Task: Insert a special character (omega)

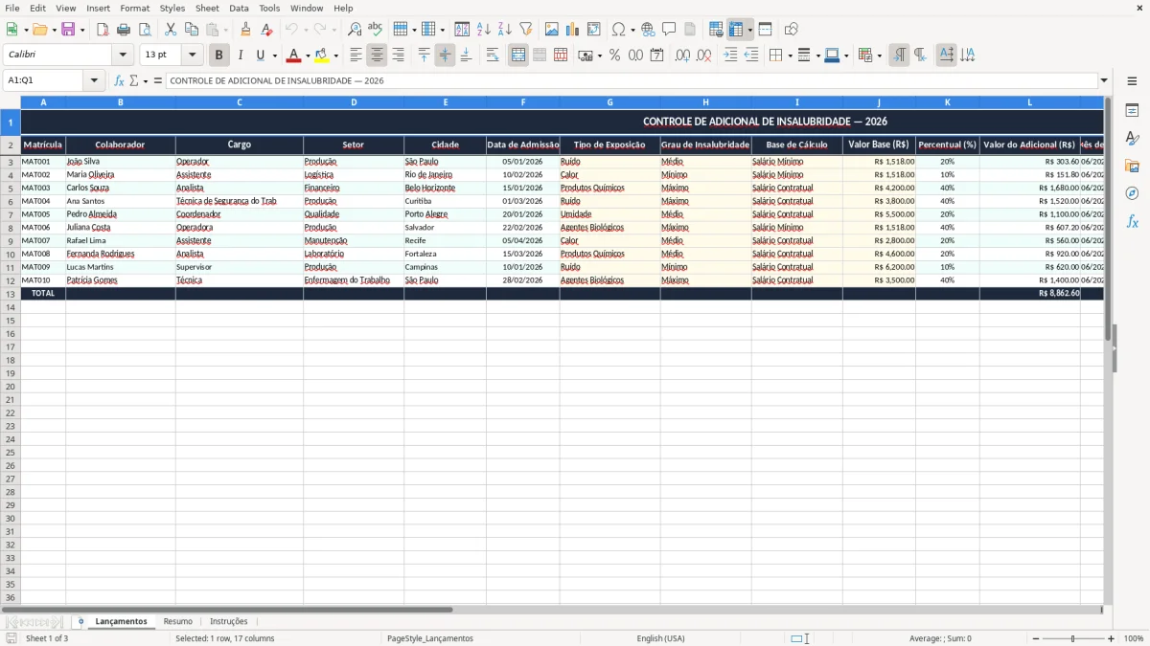Action: coord(619,30)
